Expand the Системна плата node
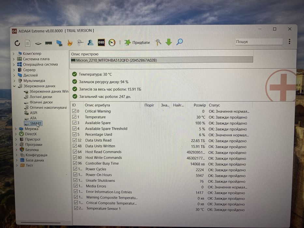 14,59
